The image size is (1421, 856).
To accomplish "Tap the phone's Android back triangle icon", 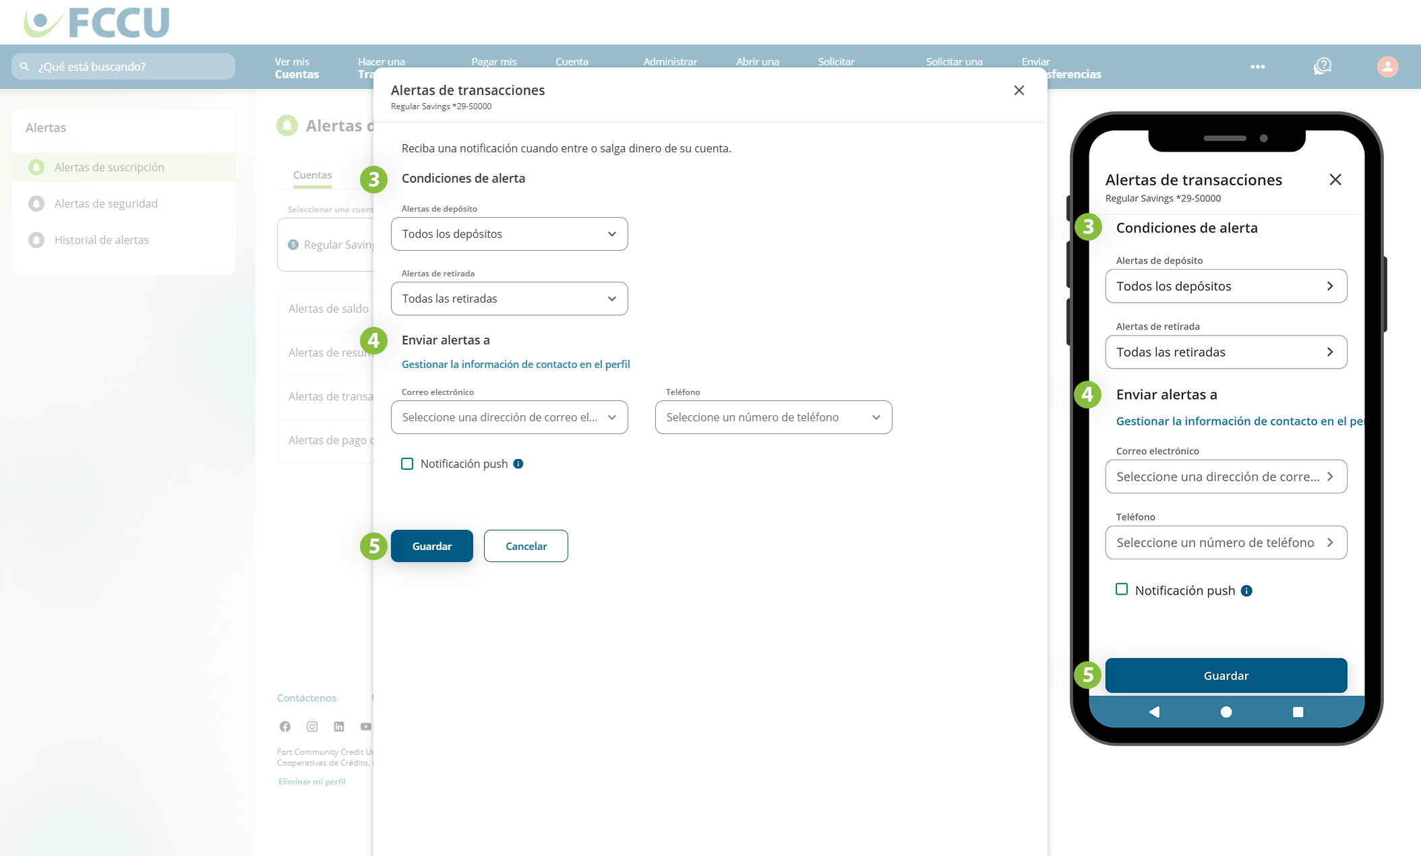I will point(1154,712).
